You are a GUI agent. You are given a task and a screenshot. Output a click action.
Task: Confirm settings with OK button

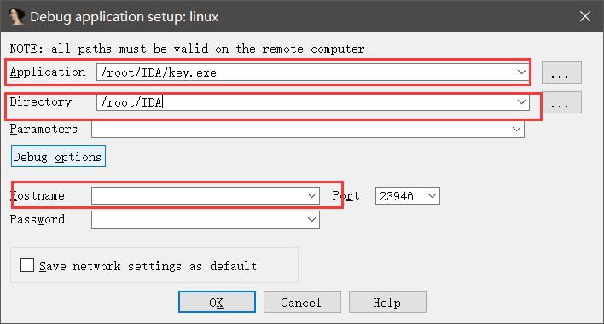217,302
